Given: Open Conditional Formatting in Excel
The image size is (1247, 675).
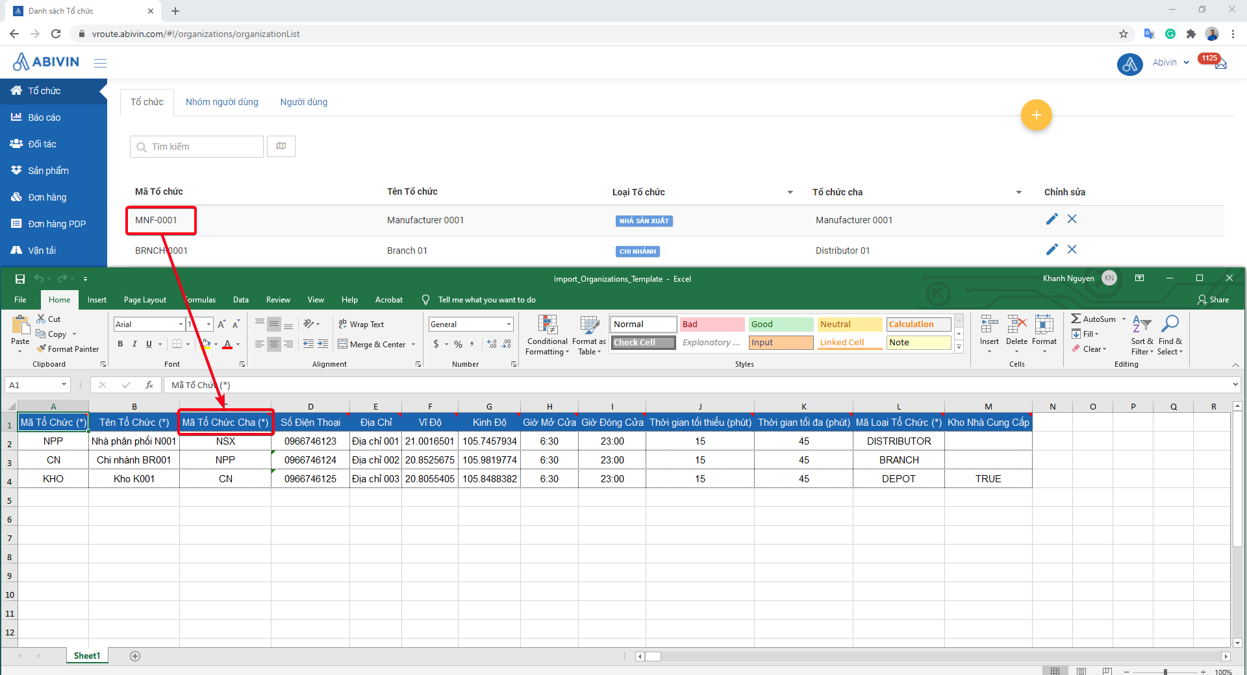Looking at the screenshot, I should click(x=547, y=335).
